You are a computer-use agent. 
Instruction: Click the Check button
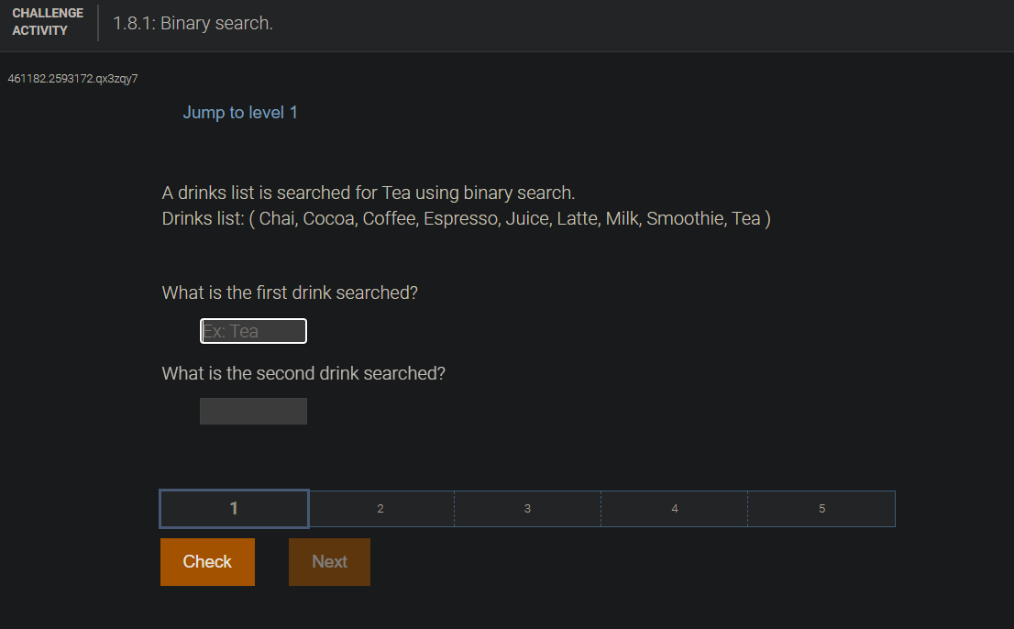(207, 561)
